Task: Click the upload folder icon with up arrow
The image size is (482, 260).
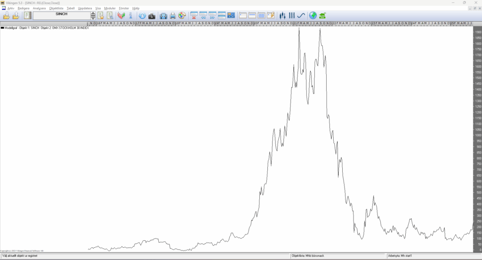Action: 16,16
